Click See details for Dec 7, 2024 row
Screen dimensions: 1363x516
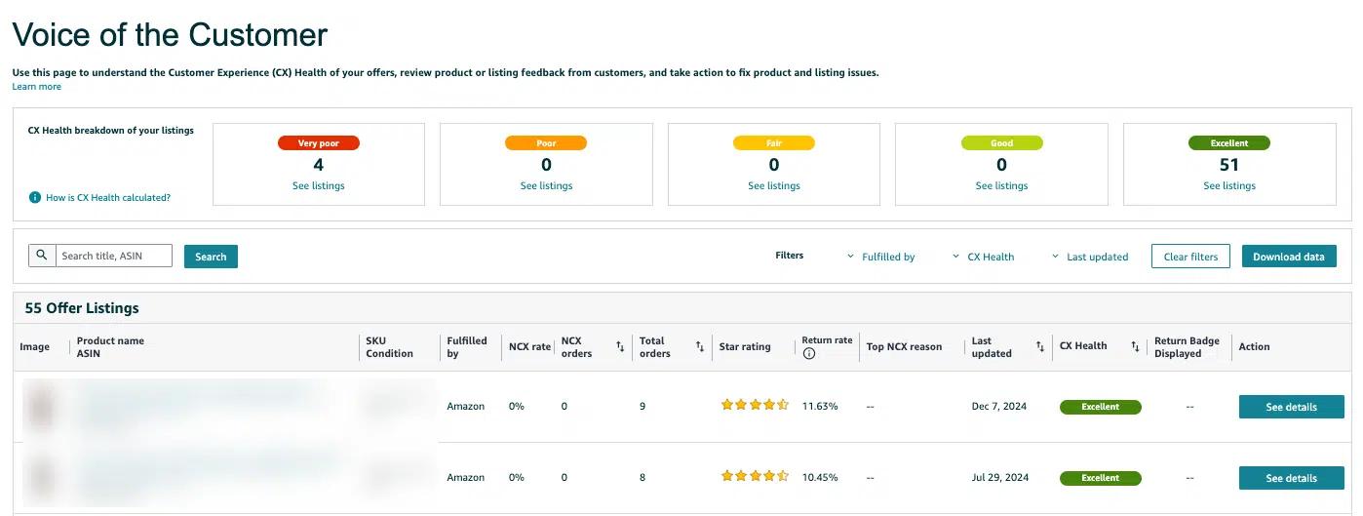(1291, 407)
